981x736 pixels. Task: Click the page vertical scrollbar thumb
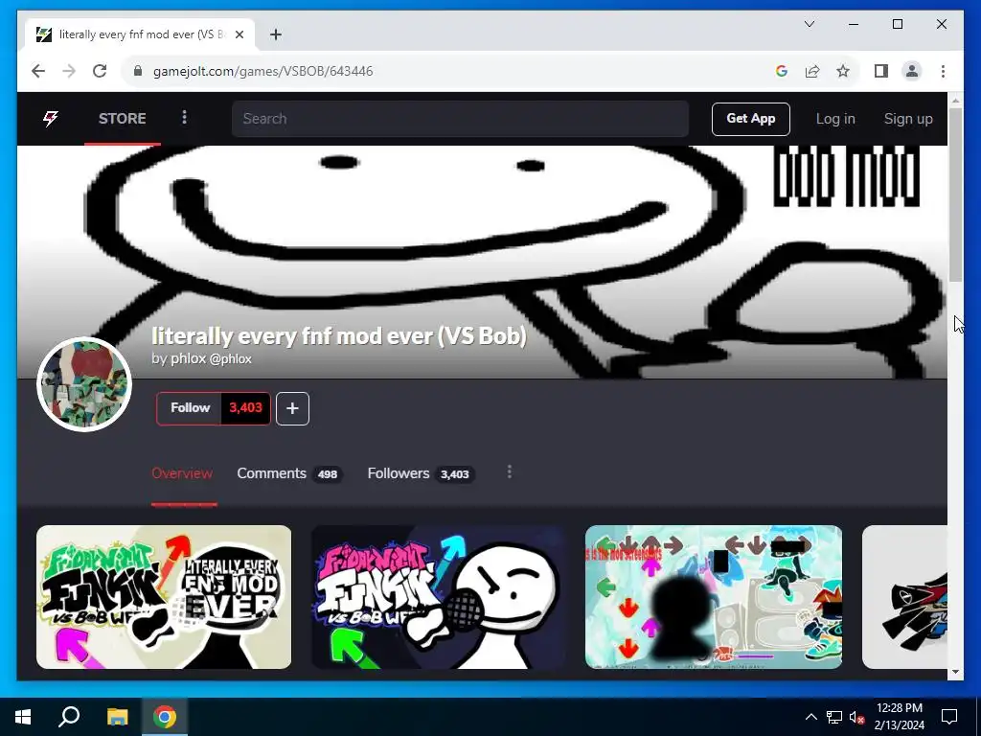click(955, 195)
